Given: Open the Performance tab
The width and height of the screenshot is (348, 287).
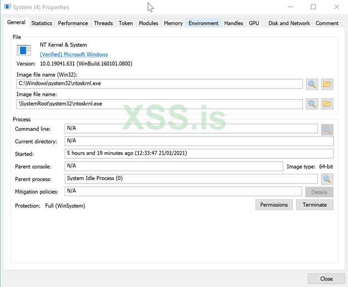Looking at the screenshot, I should click(x=73, y=23).
